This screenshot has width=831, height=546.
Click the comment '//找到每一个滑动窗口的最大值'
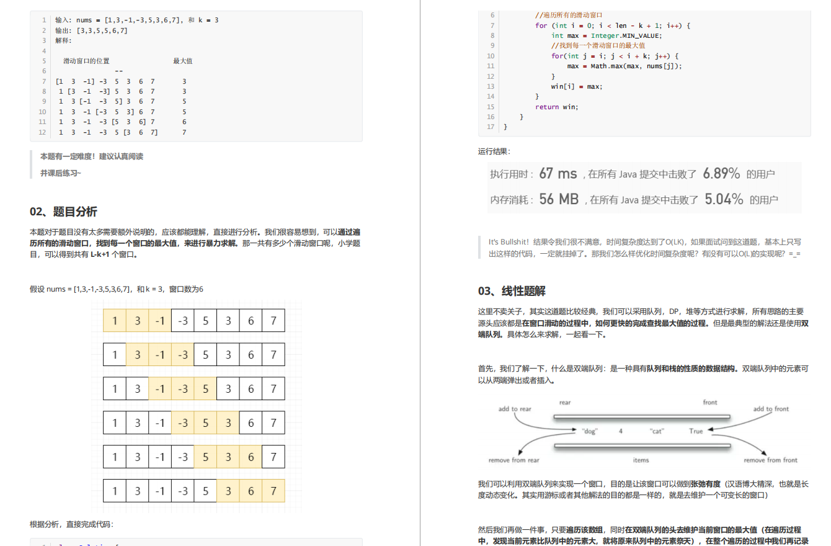click(598, 45)
